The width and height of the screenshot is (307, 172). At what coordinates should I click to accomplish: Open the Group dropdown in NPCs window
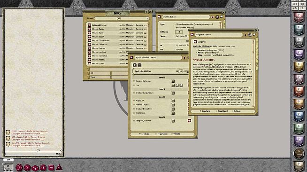(122, 18)
